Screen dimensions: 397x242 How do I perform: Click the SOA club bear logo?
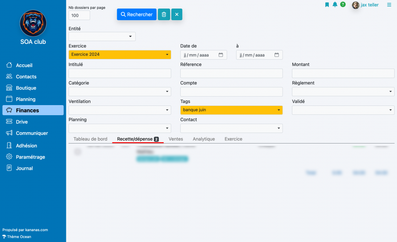(x=33, y=23)
